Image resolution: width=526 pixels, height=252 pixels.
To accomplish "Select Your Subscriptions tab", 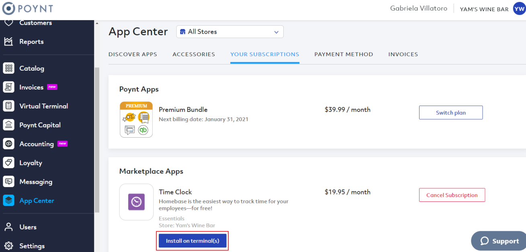I will pyautogui.click(x=265, y=54).
